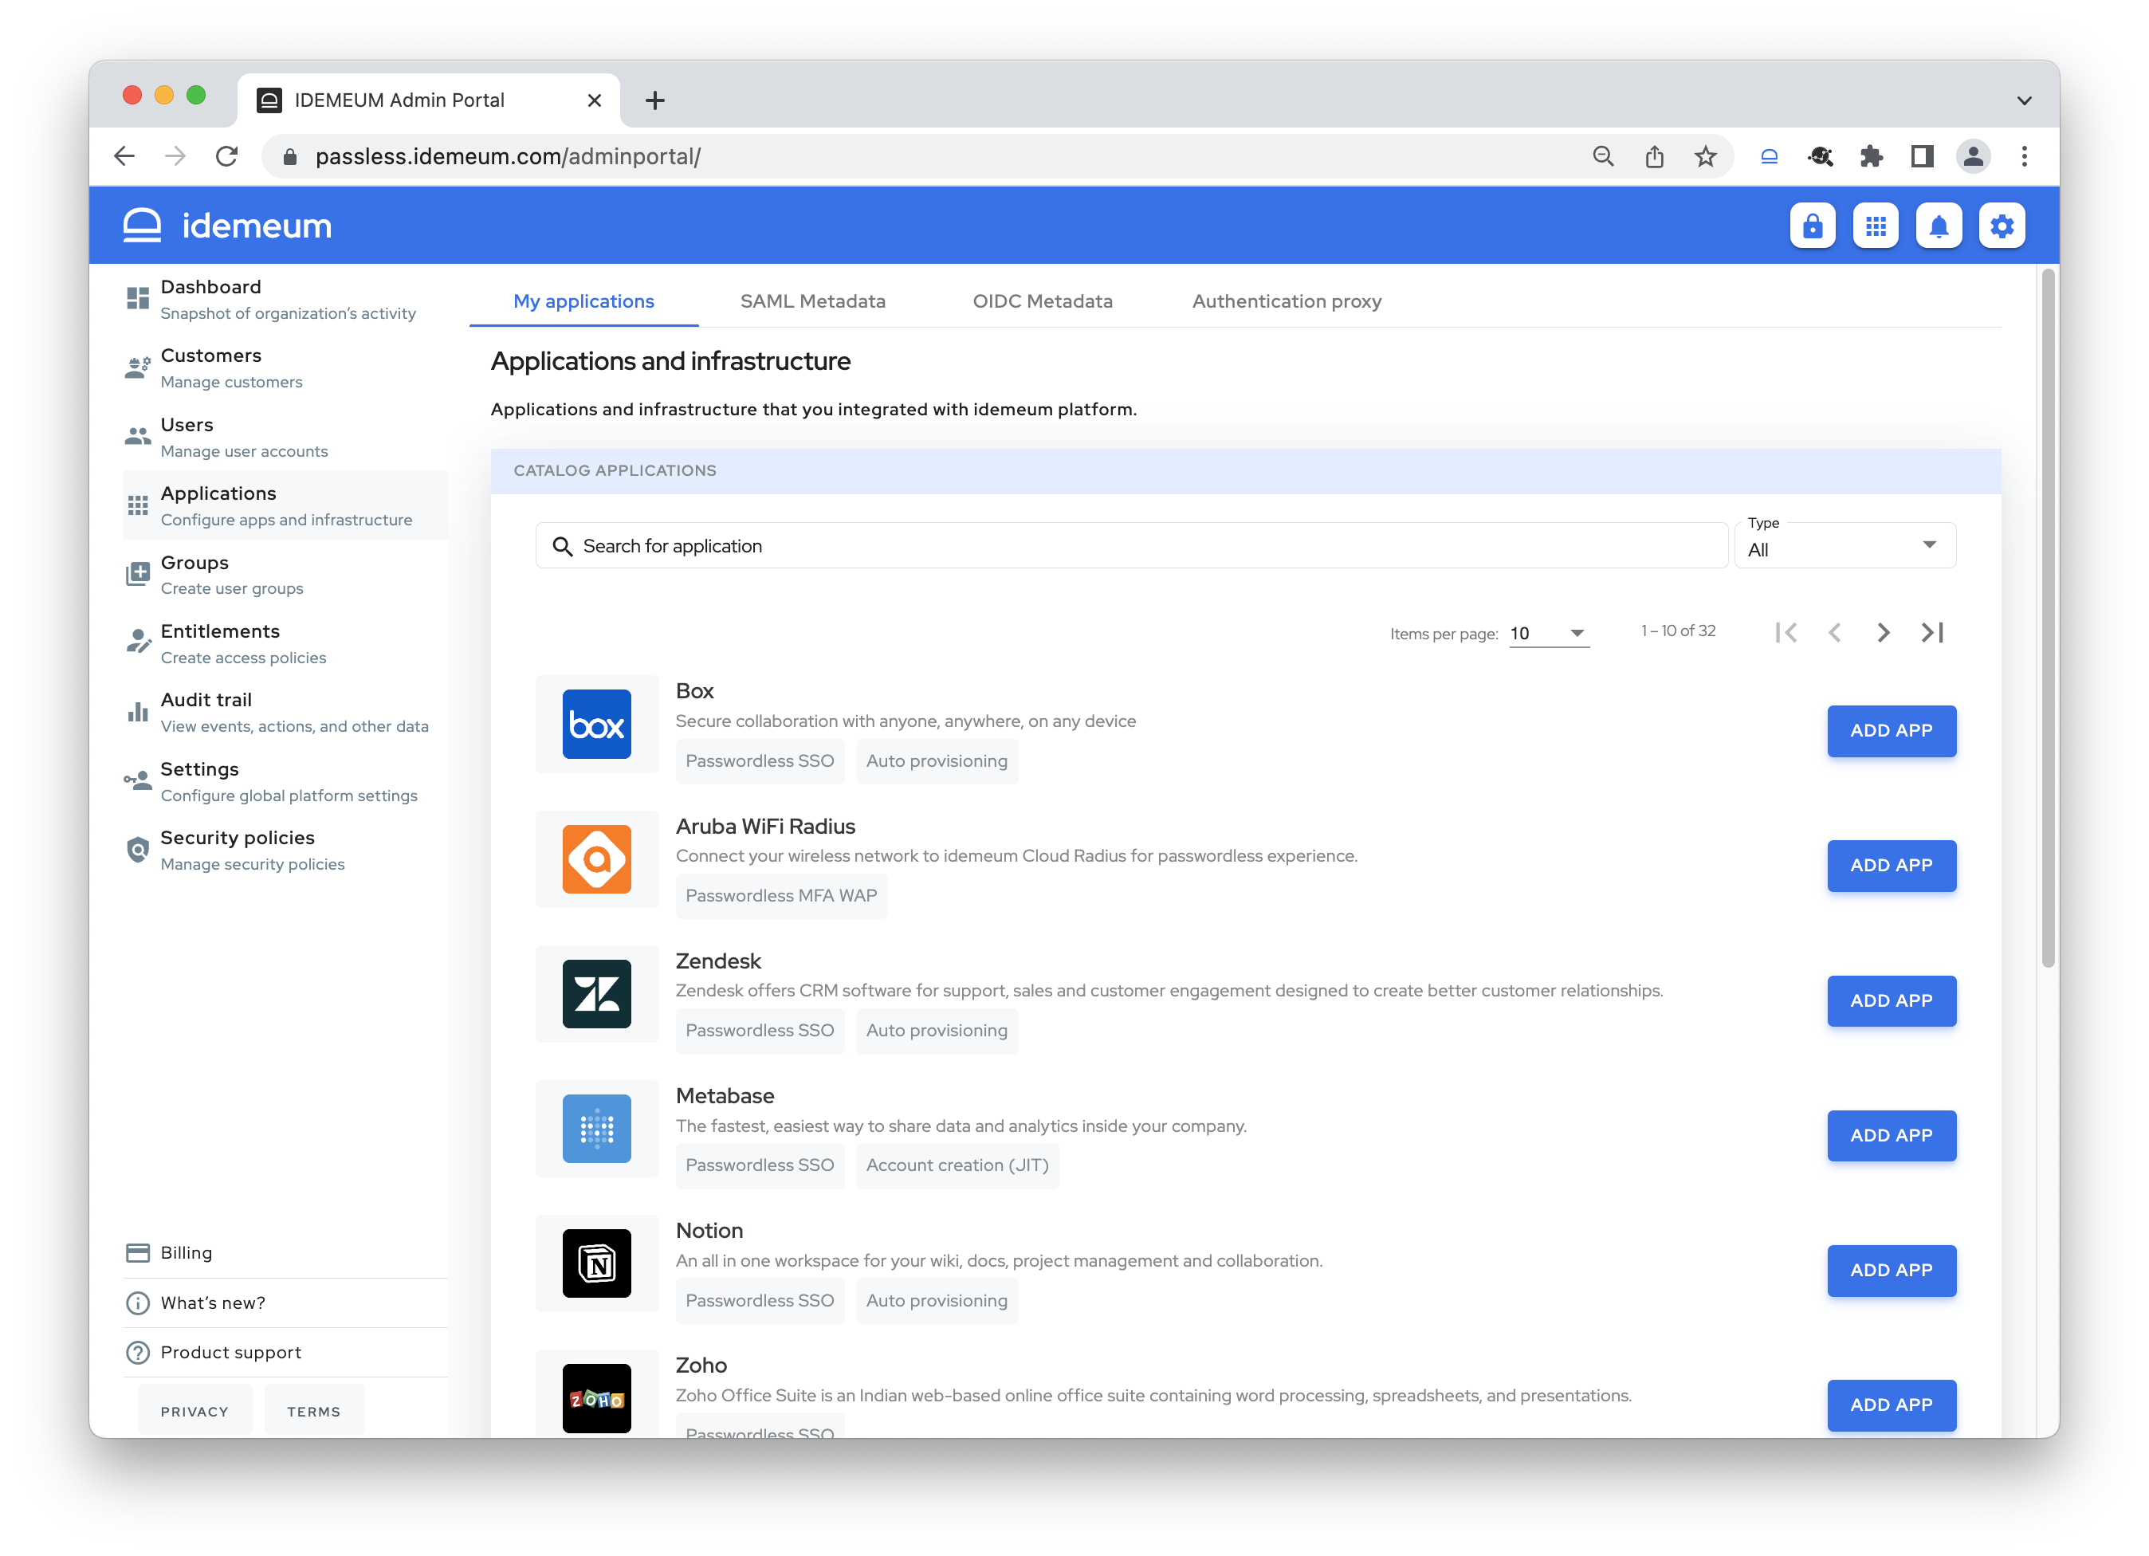
Task: Click the browser back arrow
Action: coord(124,156)
